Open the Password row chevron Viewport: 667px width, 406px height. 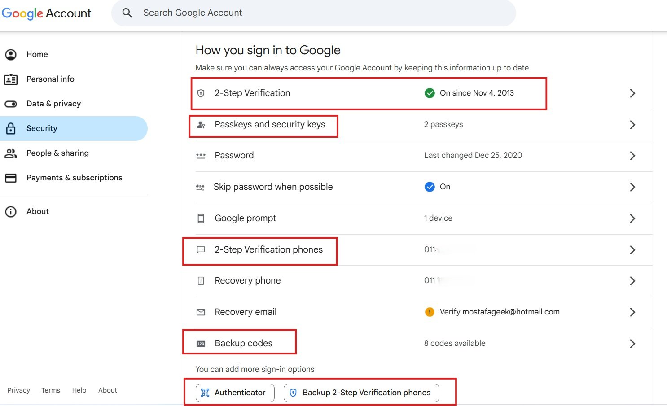pos(632,156)
